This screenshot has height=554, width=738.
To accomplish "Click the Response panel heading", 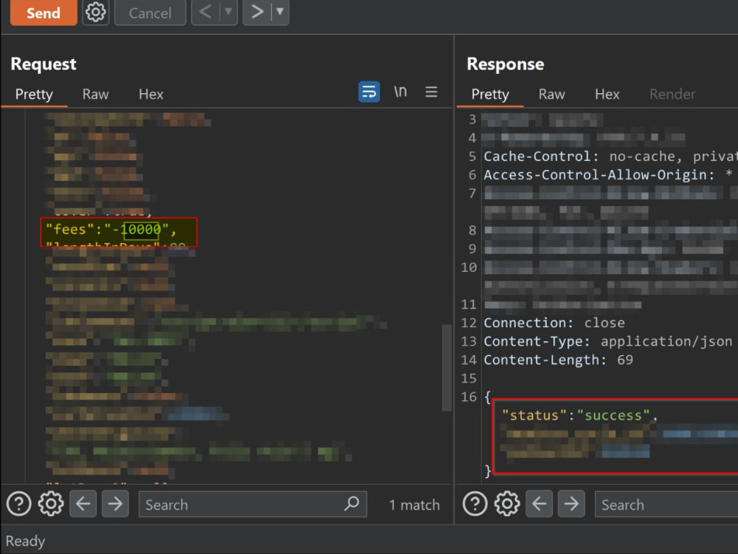I will coord(505,64).
